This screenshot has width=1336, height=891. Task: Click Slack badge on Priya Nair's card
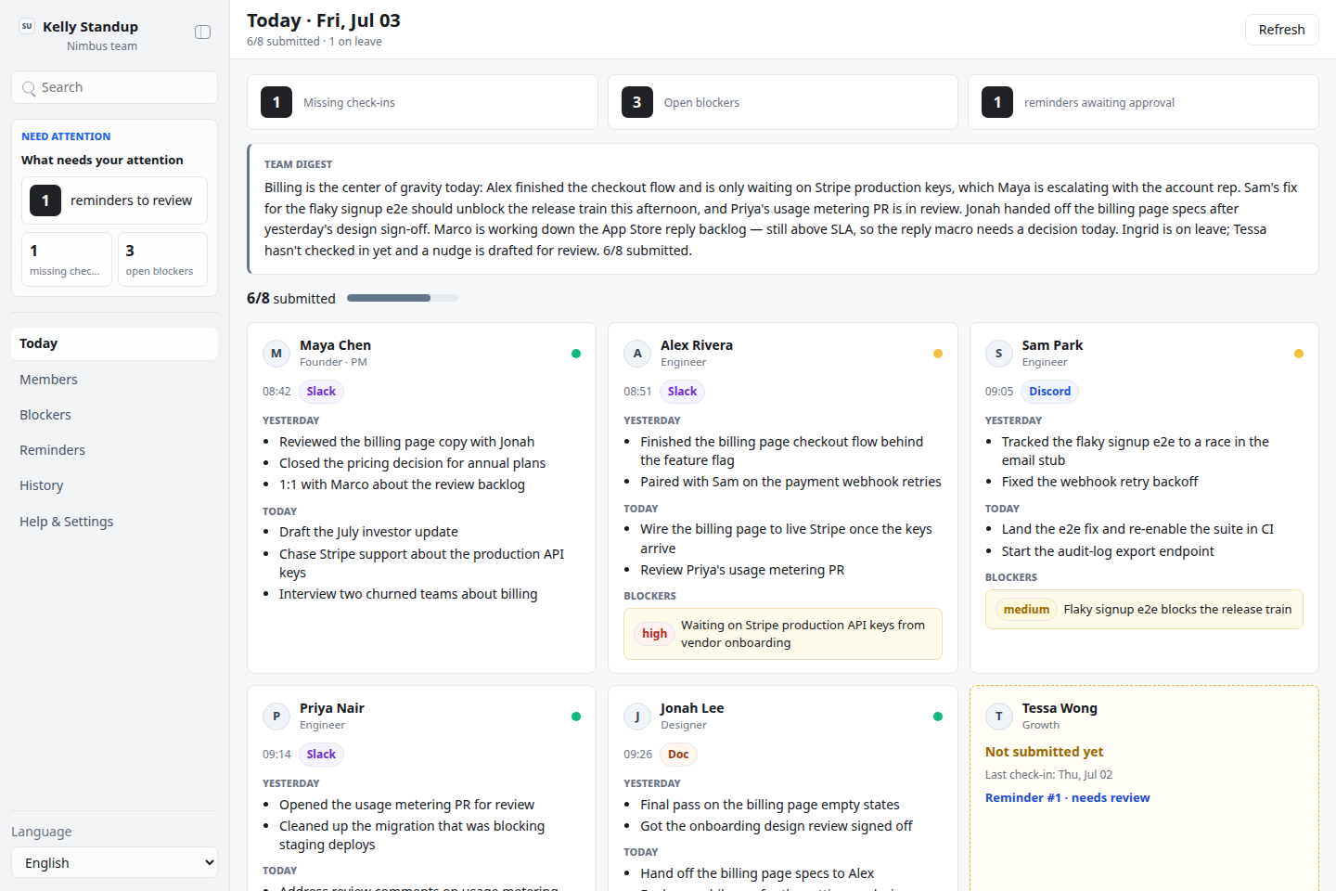tap(321, 755)
